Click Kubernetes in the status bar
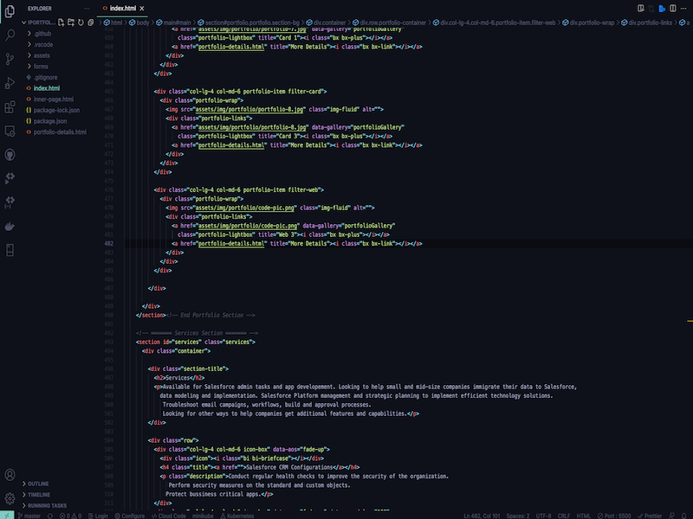693x519 pixels. point(237,516)
